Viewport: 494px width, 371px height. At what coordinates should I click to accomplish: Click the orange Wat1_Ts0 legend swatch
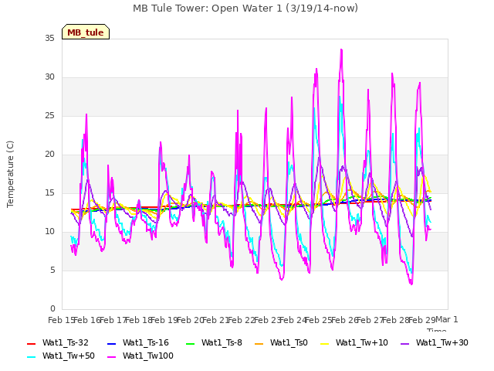[259, 343]
